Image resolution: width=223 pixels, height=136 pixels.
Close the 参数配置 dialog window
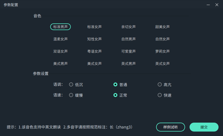[217, 5]
